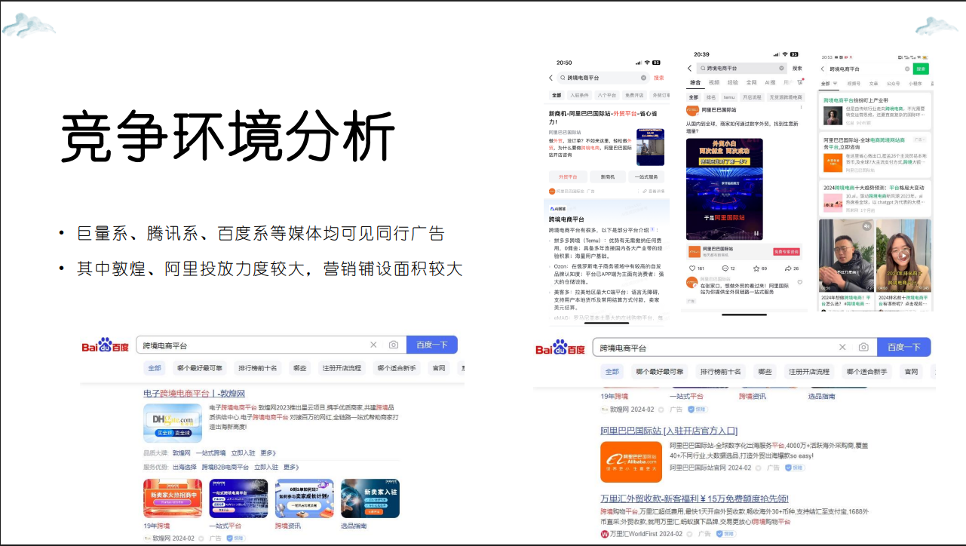Click DHgate.com logo thumbnail
The image size is (966, 546).
[173, 423]
